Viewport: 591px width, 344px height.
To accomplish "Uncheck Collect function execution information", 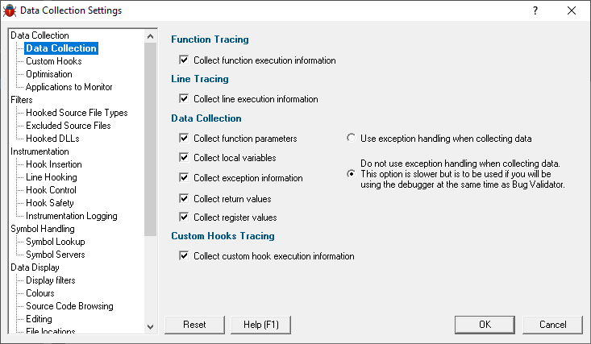I will pos(184,60).
